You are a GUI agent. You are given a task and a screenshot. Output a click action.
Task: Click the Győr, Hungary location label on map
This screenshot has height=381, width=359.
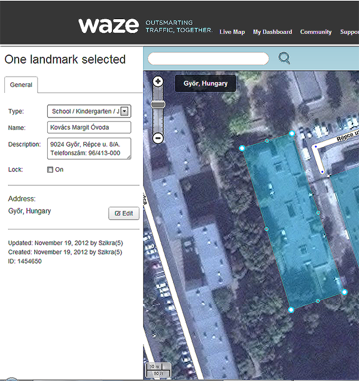205,84
